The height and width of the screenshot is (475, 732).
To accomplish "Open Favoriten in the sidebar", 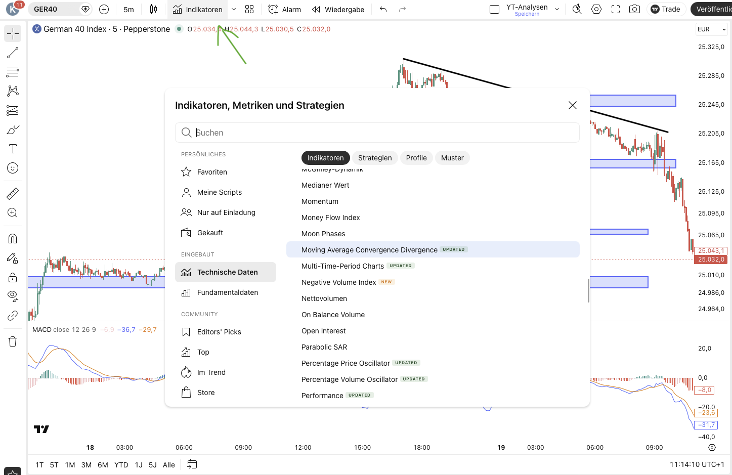I will (x=226, y=172).
